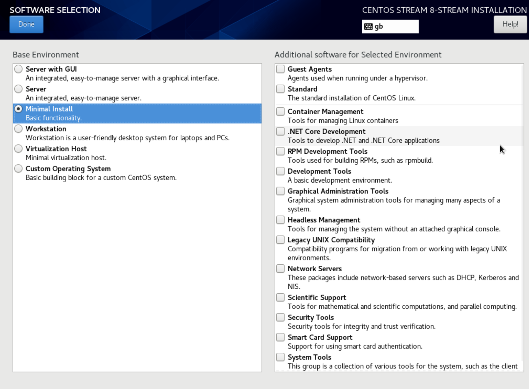Enable the Guest Agents add-on
Viewport: 529px width, 389px height.
pyautogui.click(x=281, y=69)
